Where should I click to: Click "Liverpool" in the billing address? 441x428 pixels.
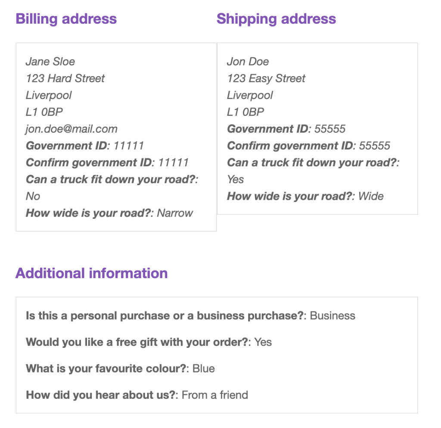coord(49,95)
